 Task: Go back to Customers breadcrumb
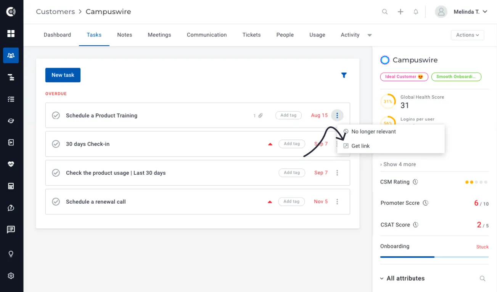pyautogui.click(x=55, y=12)
